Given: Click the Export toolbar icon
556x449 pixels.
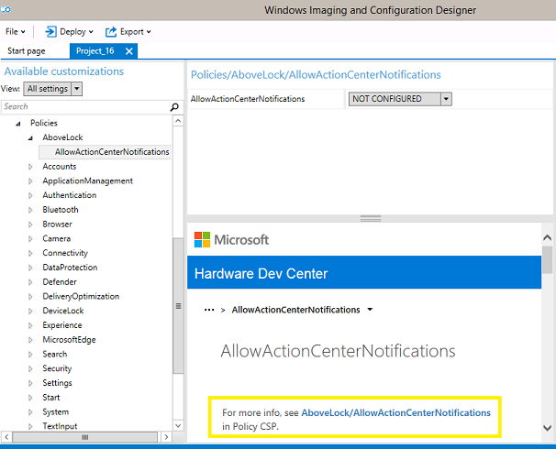Looking at the screenshot, I should [x=111, y=31].
